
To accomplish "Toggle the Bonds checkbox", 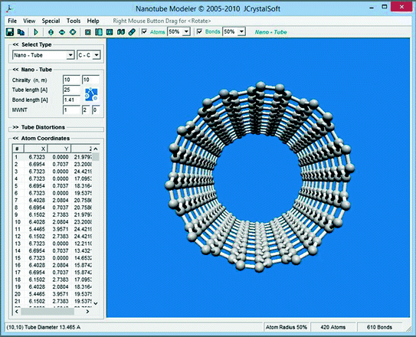I will (200, 31).
